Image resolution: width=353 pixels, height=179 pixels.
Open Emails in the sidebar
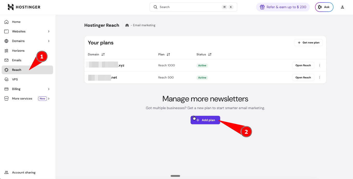pyautogui.click(x=17, y=60)
